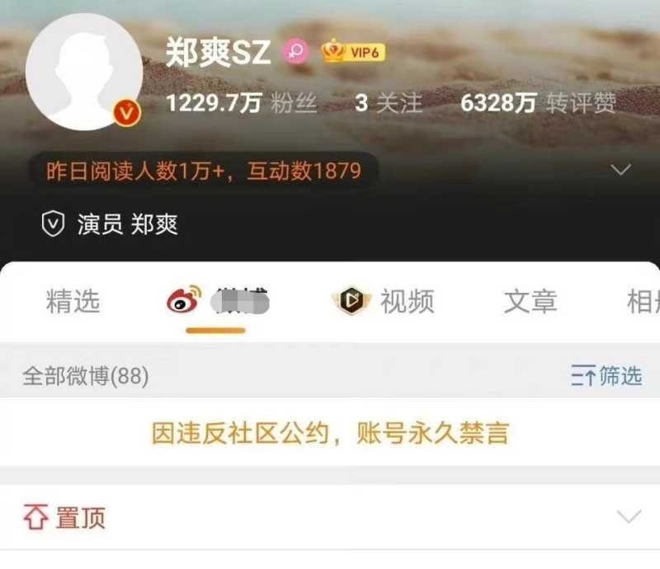Screen dimensions: 660x569
Task: View the 1229.7万 粉丝 followers list
Action: [x=241, y=103]
